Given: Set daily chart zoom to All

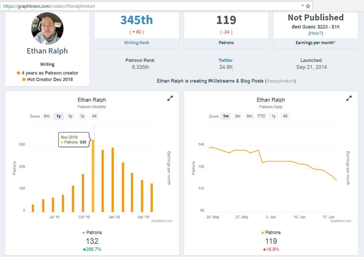Looking at the screenshot, I should (285, 116).
